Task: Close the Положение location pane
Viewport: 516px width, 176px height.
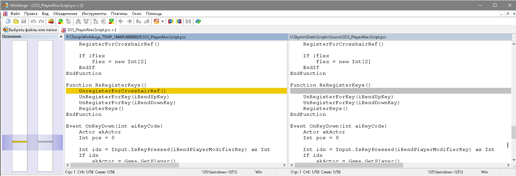Action: [61, 37]
